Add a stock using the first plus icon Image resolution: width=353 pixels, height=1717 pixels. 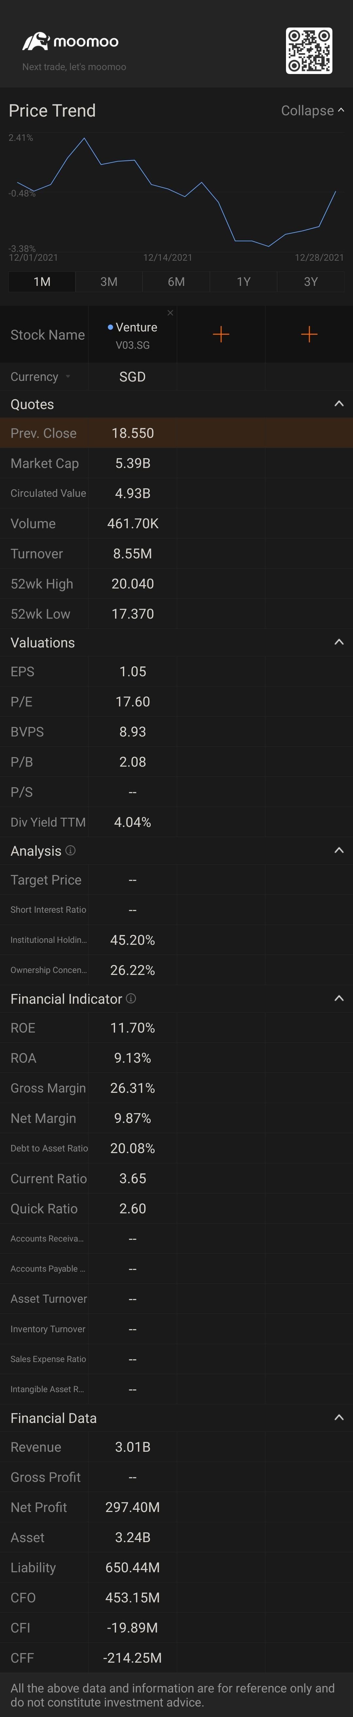pyautogui.click(x=221, y=334)
